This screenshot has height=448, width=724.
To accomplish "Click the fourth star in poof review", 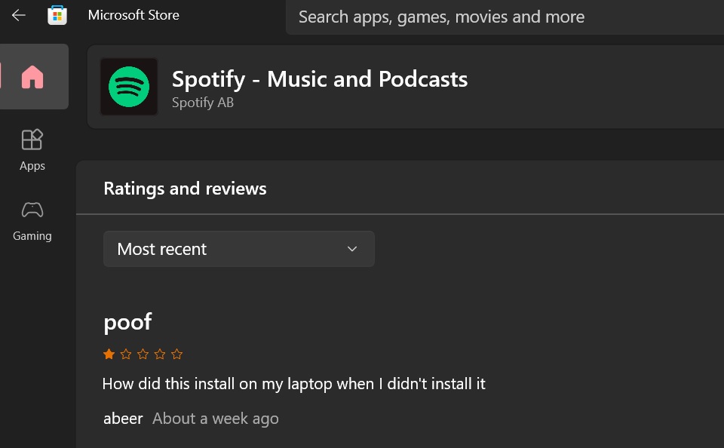I will tap(160, 354).
